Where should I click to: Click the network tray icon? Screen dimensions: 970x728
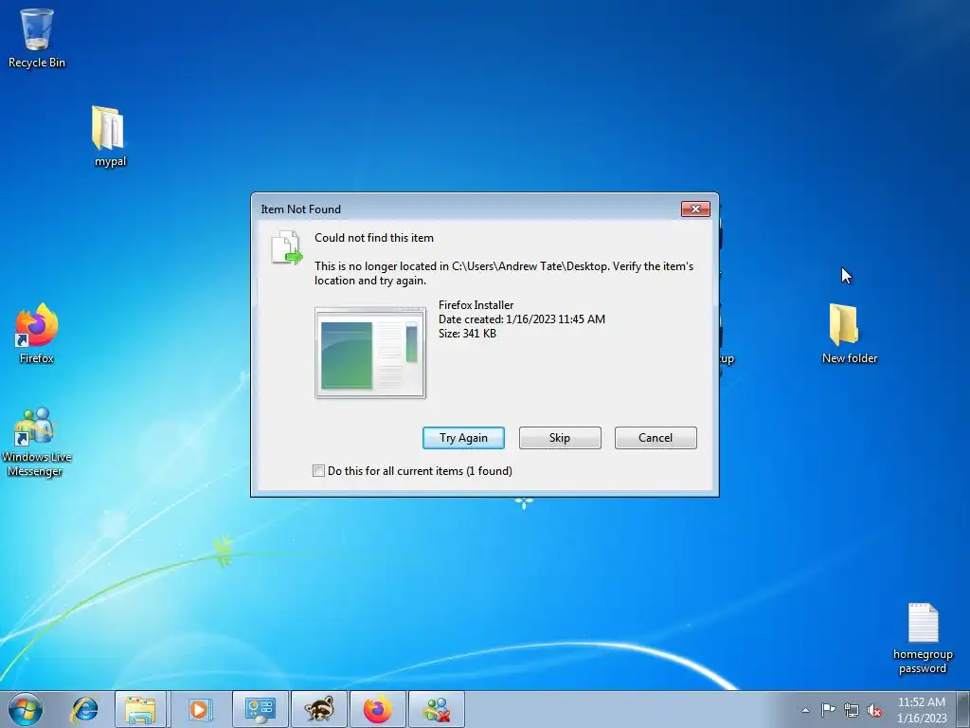852,710
